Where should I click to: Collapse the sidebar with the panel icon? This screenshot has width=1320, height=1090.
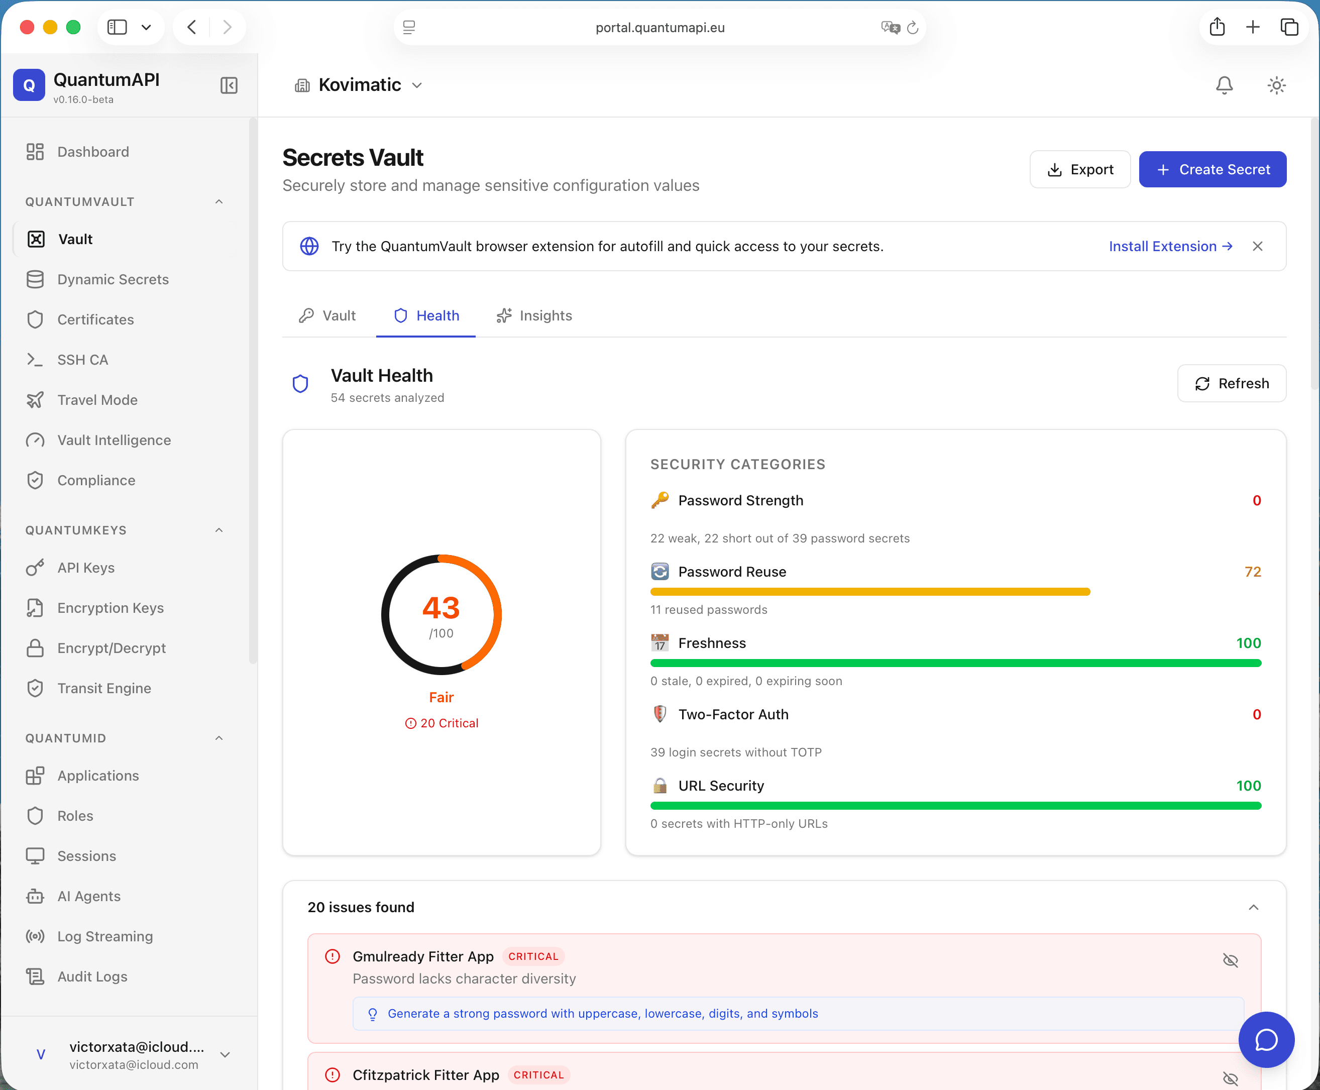[x=229, y=85]
